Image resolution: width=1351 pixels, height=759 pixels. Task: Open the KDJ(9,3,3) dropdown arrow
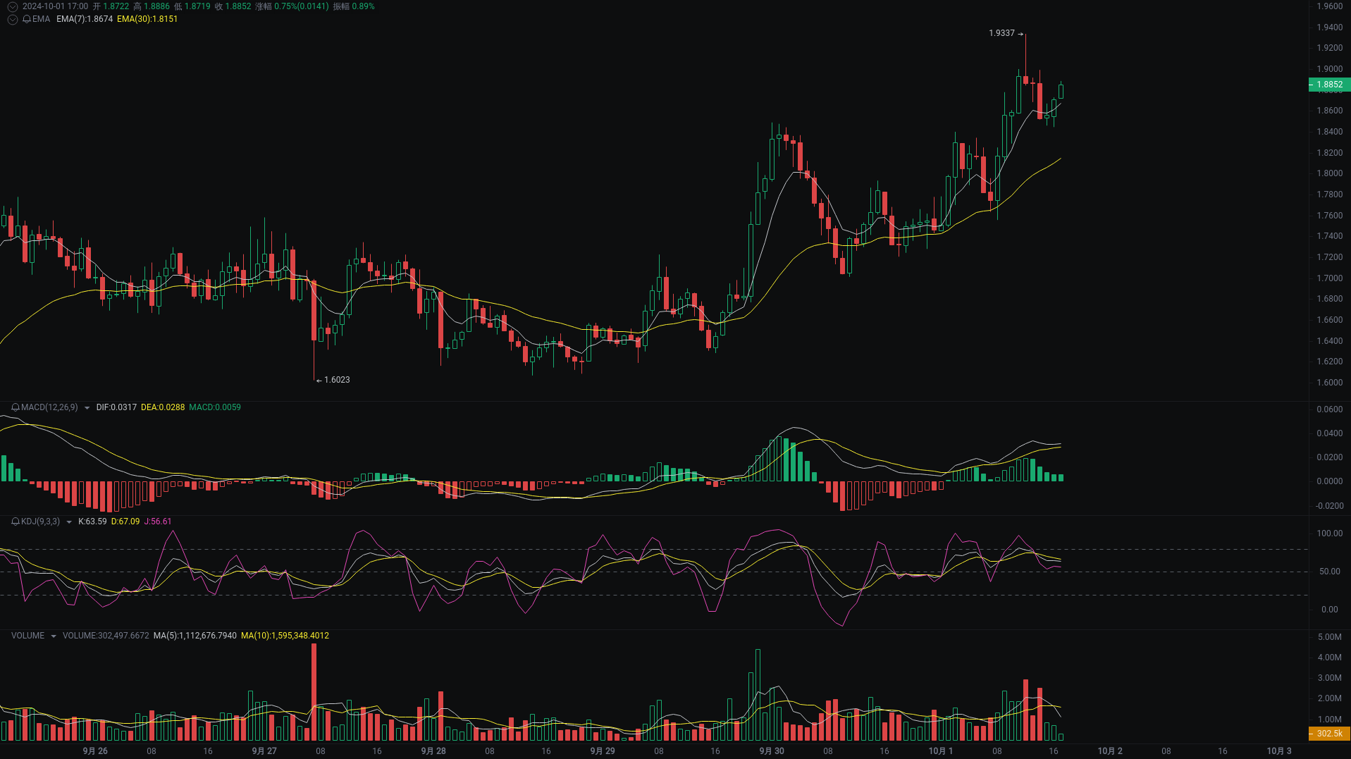[68, 522]
